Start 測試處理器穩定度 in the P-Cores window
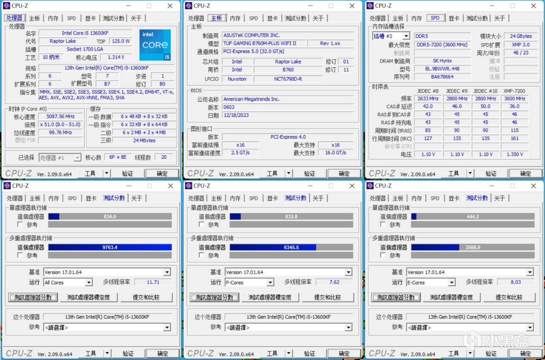Viewport: 545px width, 360px height. [270, 297]
